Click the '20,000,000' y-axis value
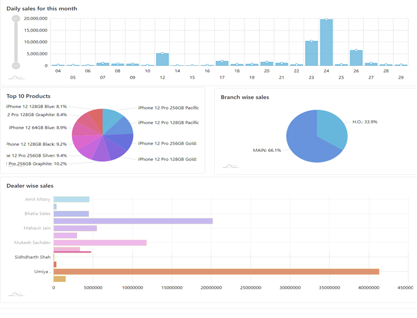This screenshot has height=318, width=417. click(36, 19)
